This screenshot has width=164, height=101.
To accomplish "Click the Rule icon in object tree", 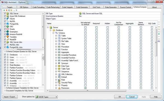I will point(59,80).
